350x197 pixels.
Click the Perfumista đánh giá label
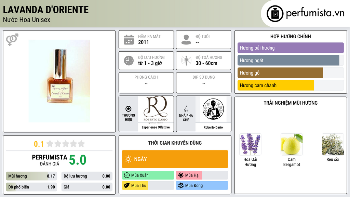pos(50,160)
